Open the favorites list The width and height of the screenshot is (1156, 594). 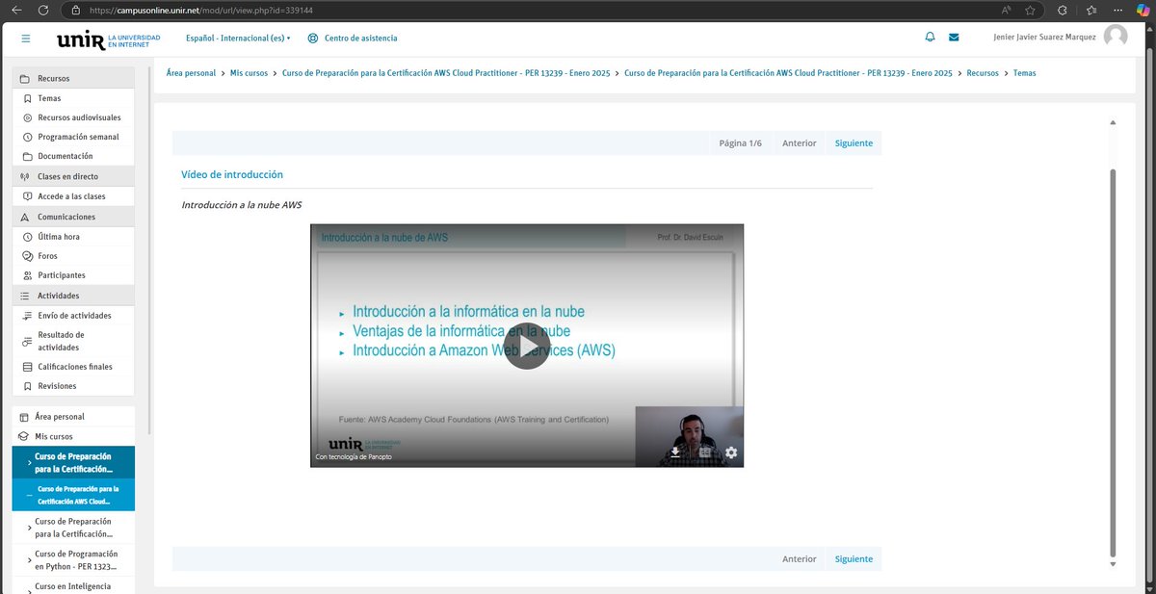1090,10
